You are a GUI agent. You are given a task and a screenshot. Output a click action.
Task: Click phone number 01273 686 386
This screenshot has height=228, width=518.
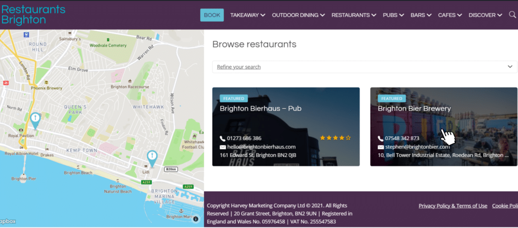[x=244, y=138]
